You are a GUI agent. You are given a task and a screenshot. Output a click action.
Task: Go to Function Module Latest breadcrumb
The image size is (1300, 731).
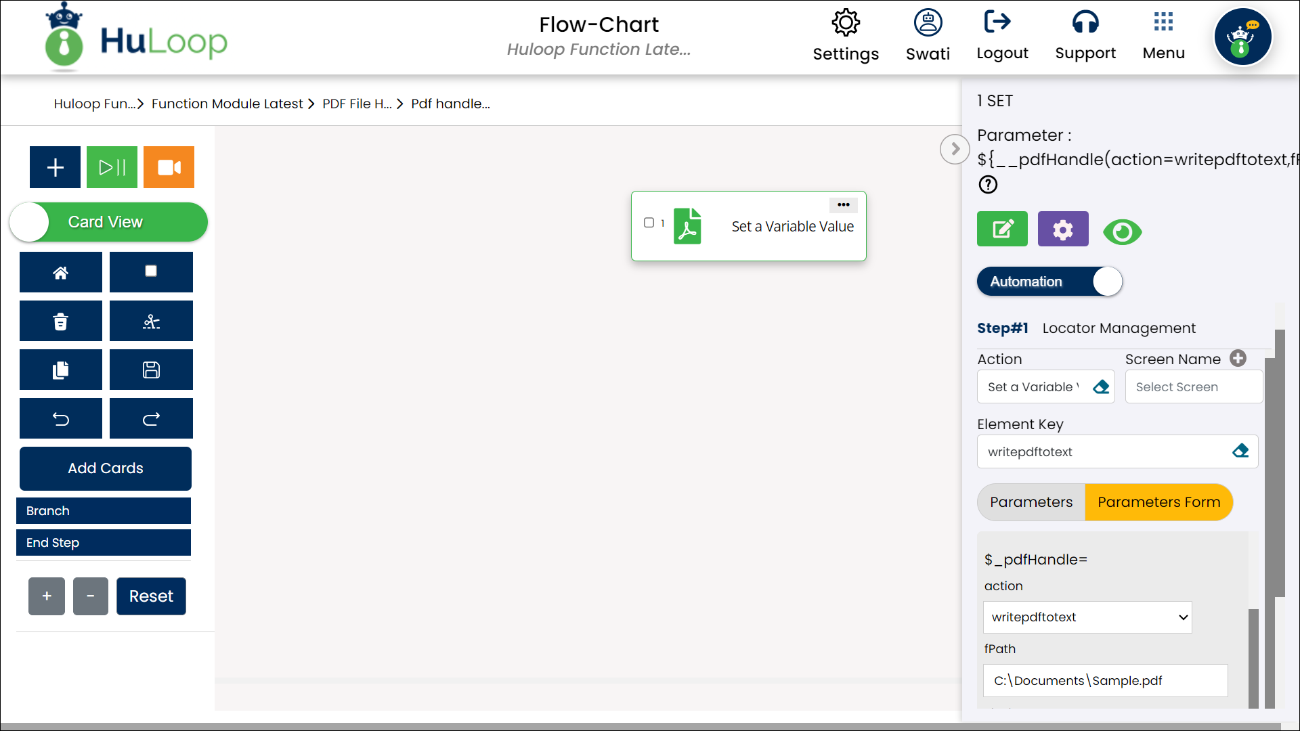click(227, 104)
